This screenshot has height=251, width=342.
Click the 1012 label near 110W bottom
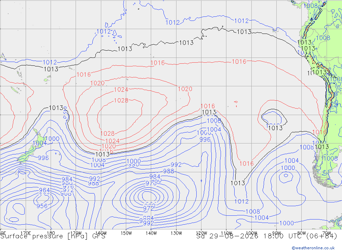click(x=241, y=201)
